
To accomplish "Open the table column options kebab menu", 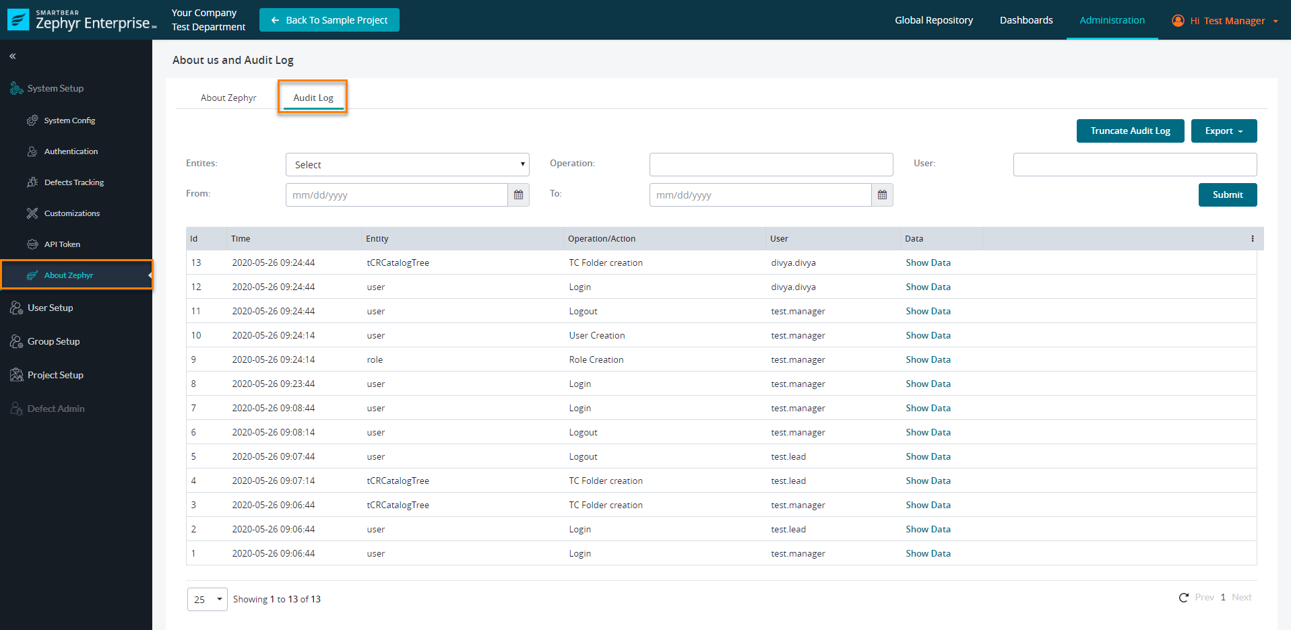I will [1252, 239].
